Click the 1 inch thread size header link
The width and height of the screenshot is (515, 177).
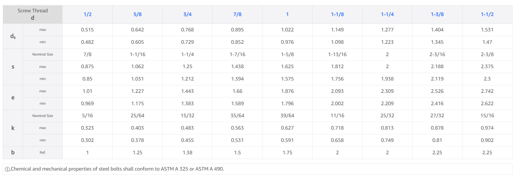click(x=287, y=14)
